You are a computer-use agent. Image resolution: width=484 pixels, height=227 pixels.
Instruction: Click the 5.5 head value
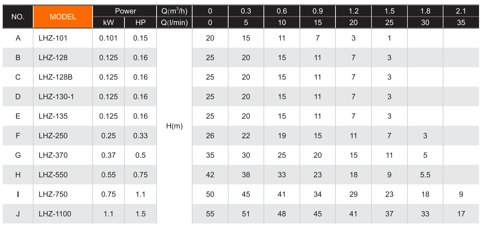[425, 175]
